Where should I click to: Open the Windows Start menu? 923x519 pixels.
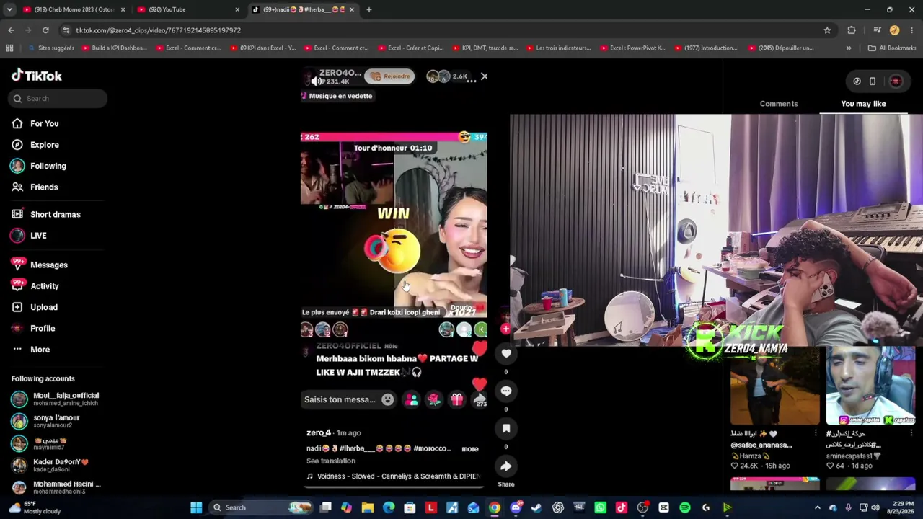point(196,507)
